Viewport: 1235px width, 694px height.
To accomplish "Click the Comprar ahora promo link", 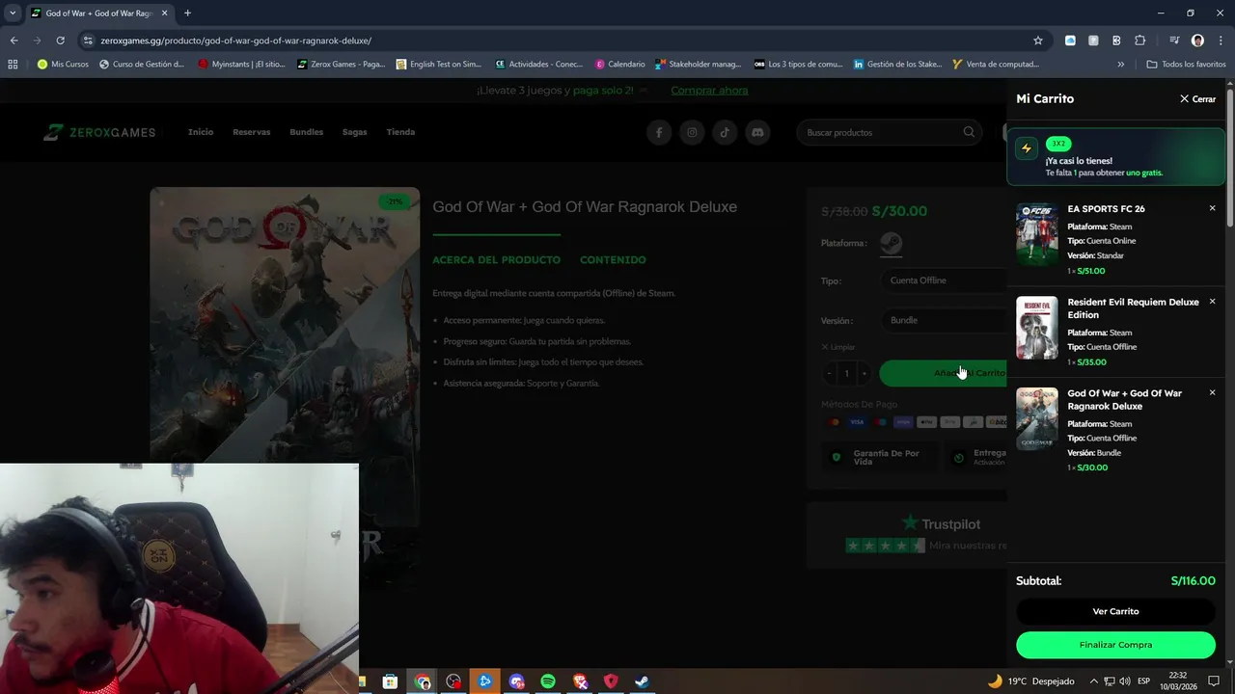I will click(x=709, y=90).
